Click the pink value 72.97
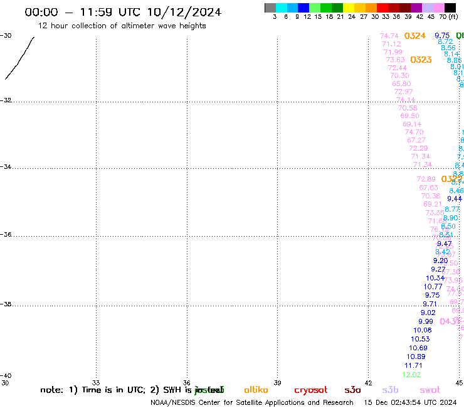This screenshot has height=408, width=464. (x=403, y=92)
